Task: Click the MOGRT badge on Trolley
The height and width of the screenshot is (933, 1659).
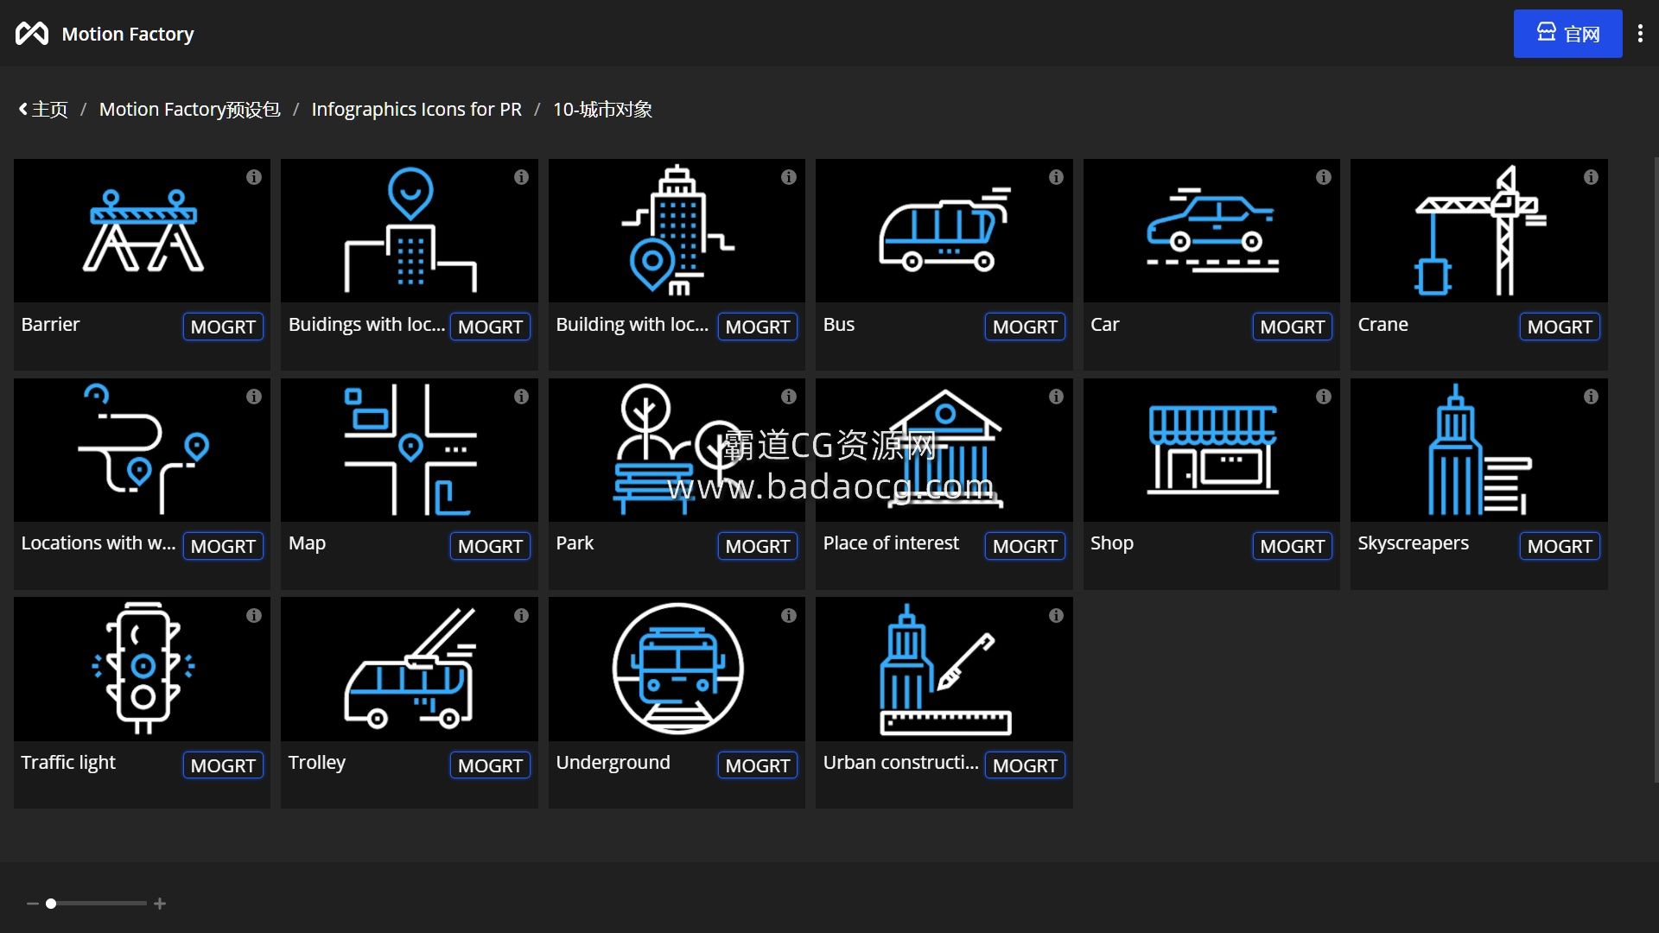Action: point(490,765)
